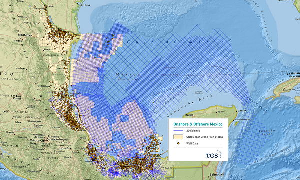
Task: Click the 'Belmopan' city label
Action: 217,175
